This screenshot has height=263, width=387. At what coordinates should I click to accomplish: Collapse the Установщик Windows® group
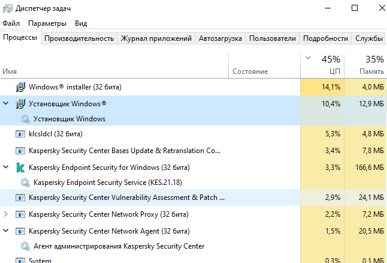pyautogui.click(x=5, y=103)
